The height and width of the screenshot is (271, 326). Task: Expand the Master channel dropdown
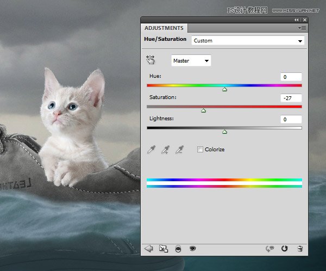tap(191, 61)
